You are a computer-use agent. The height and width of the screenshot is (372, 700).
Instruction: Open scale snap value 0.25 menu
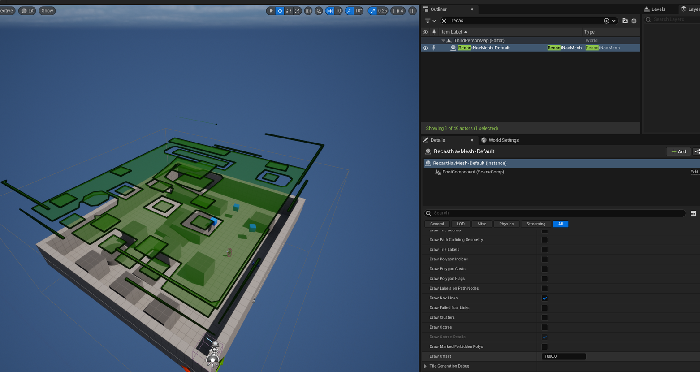382,11
